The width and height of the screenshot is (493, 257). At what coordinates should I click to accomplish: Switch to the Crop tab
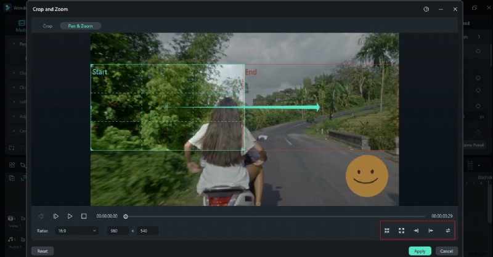47,26
